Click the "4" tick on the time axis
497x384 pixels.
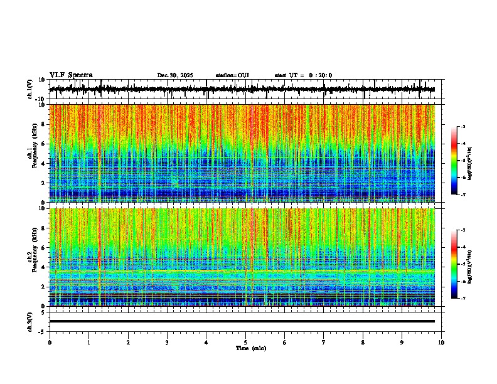pyautogui.click(x=206, y=343)
